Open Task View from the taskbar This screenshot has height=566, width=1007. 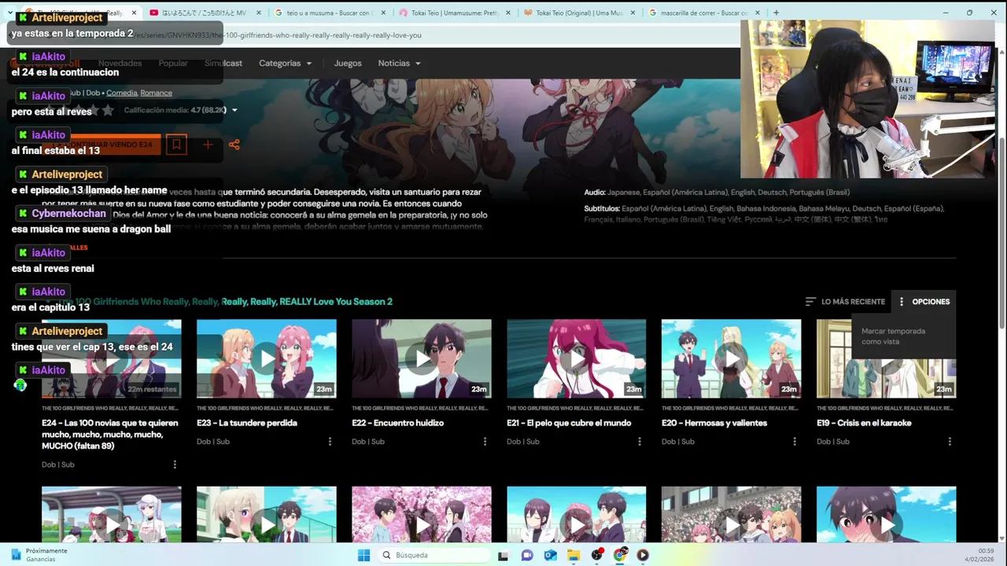pos(503,555)
